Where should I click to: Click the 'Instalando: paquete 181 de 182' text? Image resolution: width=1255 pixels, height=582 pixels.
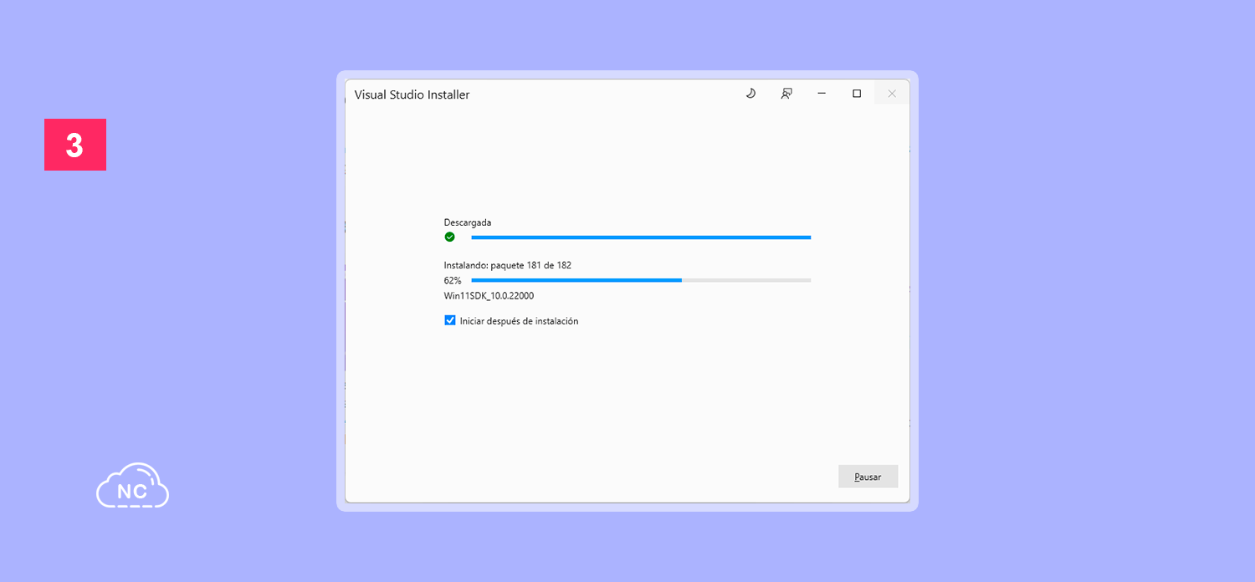pyautogui.click(x=508, y=265)
